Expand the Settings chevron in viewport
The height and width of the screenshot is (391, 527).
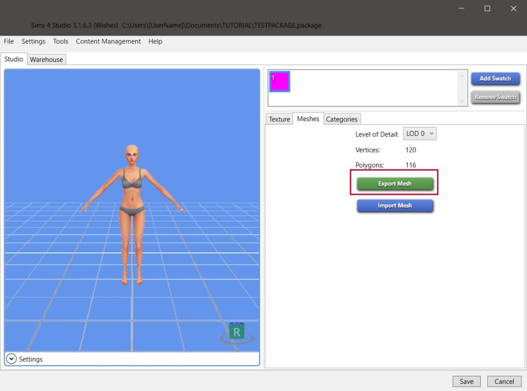pos(11,359)
